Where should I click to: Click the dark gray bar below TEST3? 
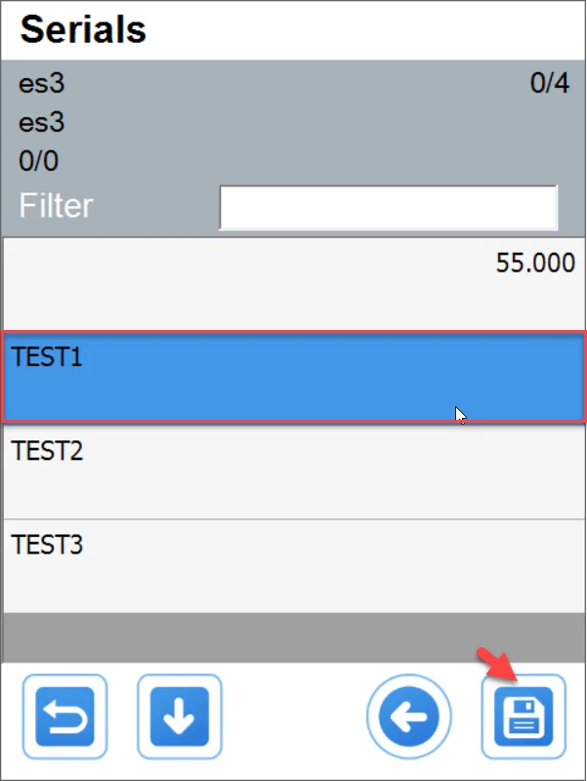coord(293,636)
